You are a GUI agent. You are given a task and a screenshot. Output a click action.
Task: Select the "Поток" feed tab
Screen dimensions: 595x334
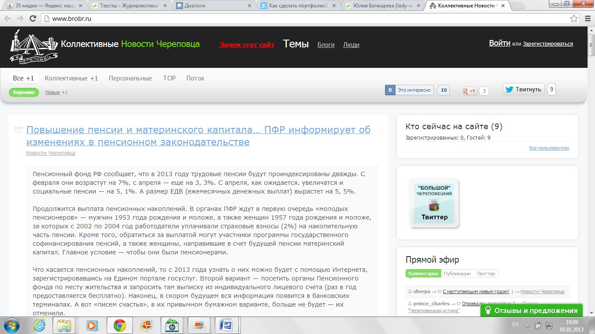click(x=195, y=78)
